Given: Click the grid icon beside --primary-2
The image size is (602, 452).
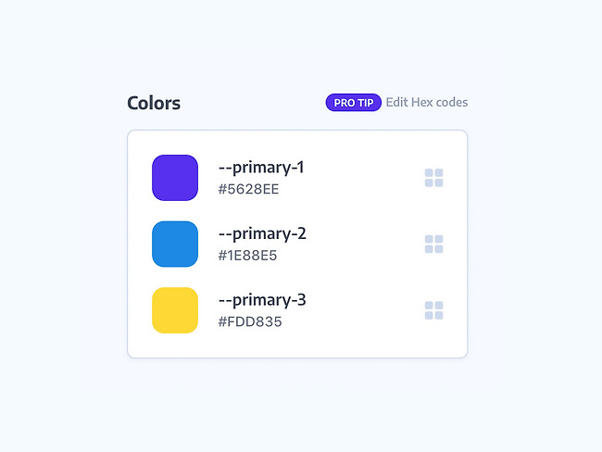Looking at the screenshot, I should (433, 245).
